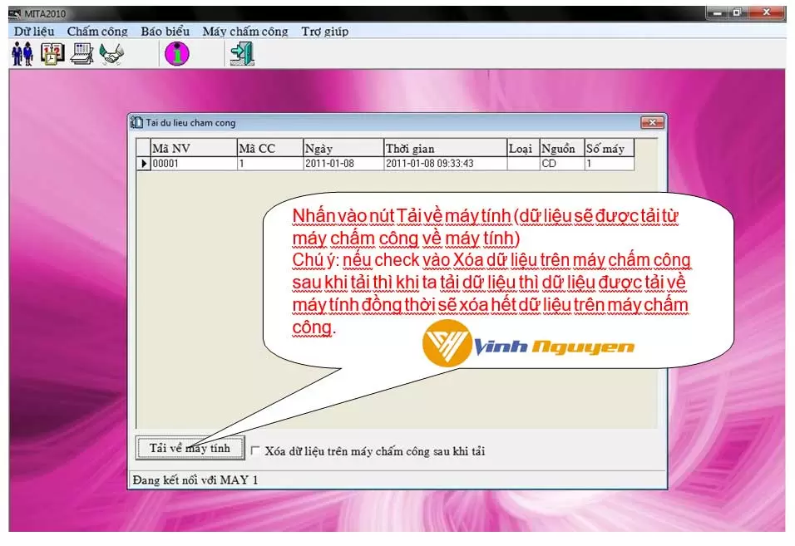Open the Dữ liệu menu
The image size is (795, 546).
[x=34, y=32]
